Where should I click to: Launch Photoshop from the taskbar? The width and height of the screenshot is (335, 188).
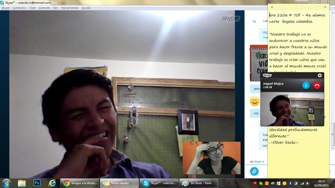tap(37, 183)
